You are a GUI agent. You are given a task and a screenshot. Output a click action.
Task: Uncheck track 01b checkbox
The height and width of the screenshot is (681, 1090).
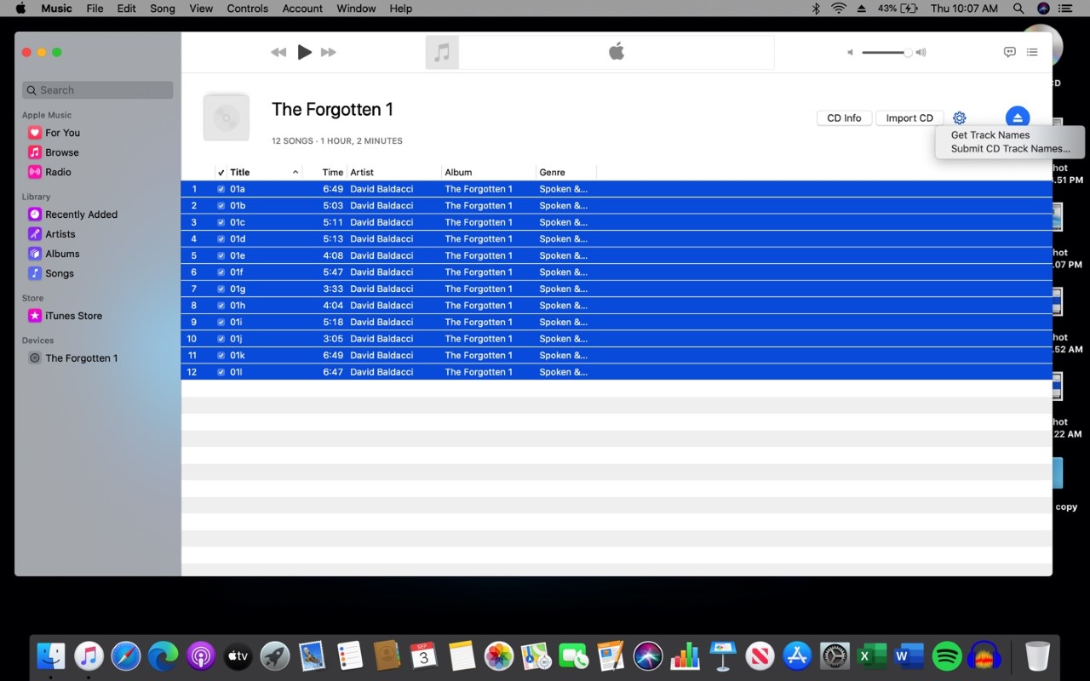coord(221,206)
